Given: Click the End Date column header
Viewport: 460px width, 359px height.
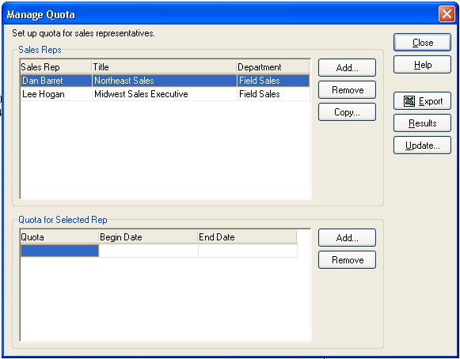Looking at the screenshot, I should tap(247, 237).
